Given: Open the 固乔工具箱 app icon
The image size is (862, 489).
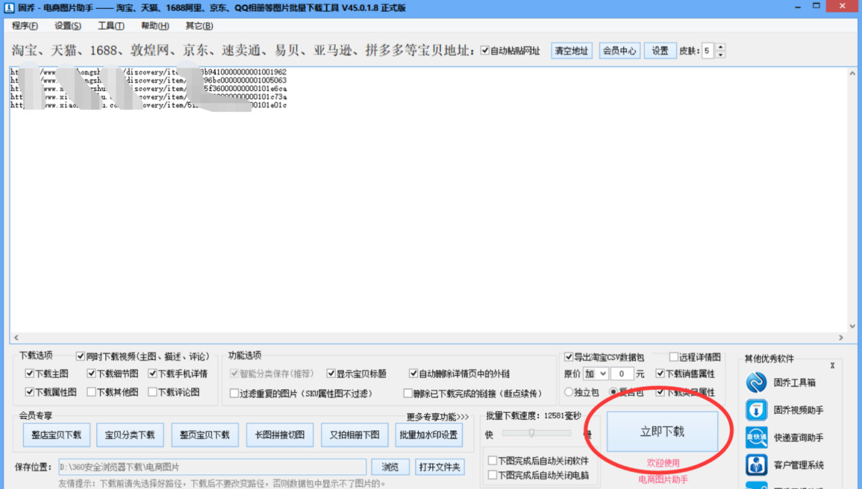Looking at the screenshot, I should pos(757,382).
